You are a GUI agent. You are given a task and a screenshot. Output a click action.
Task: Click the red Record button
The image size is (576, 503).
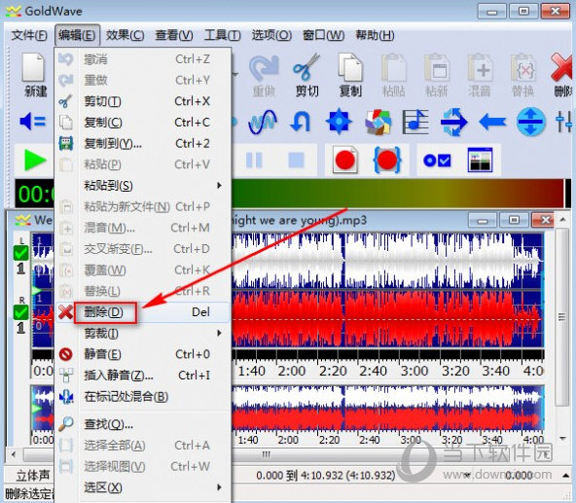tap(345, 160)
